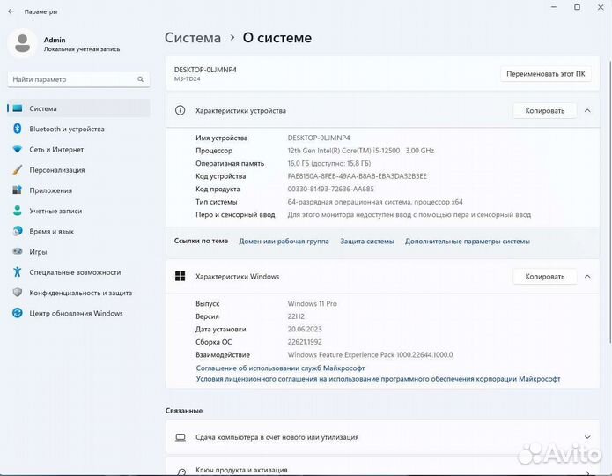
Task: Click the Admin account name
Action: point(55,40)
